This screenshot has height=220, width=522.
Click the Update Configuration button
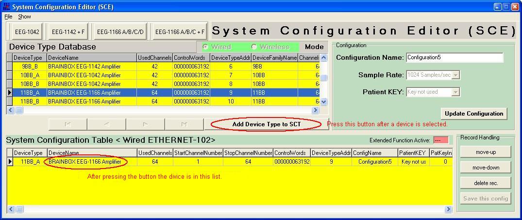[x=474, y=114]
